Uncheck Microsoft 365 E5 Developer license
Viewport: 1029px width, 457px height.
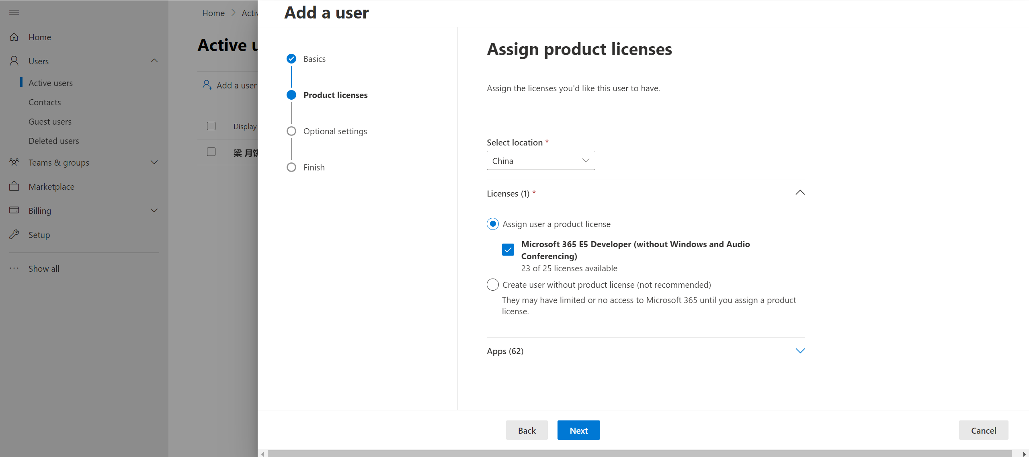(x=508, y=249)
